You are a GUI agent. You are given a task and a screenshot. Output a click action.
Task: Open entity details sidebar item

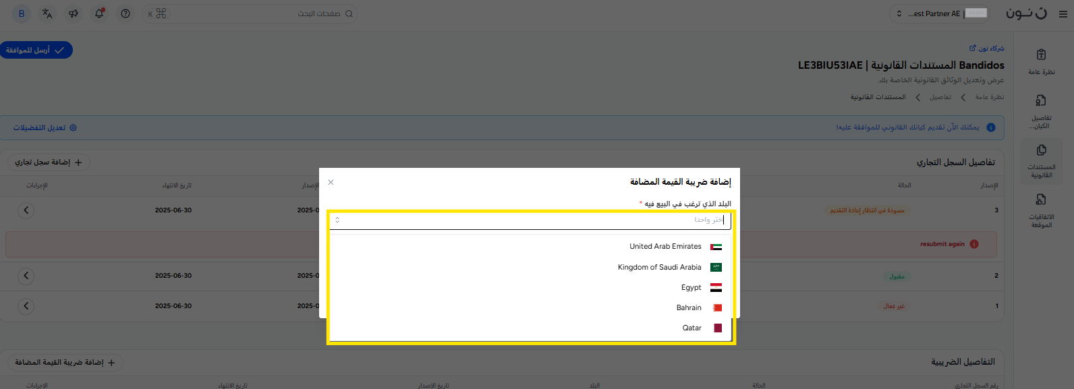pos(1041,111)
